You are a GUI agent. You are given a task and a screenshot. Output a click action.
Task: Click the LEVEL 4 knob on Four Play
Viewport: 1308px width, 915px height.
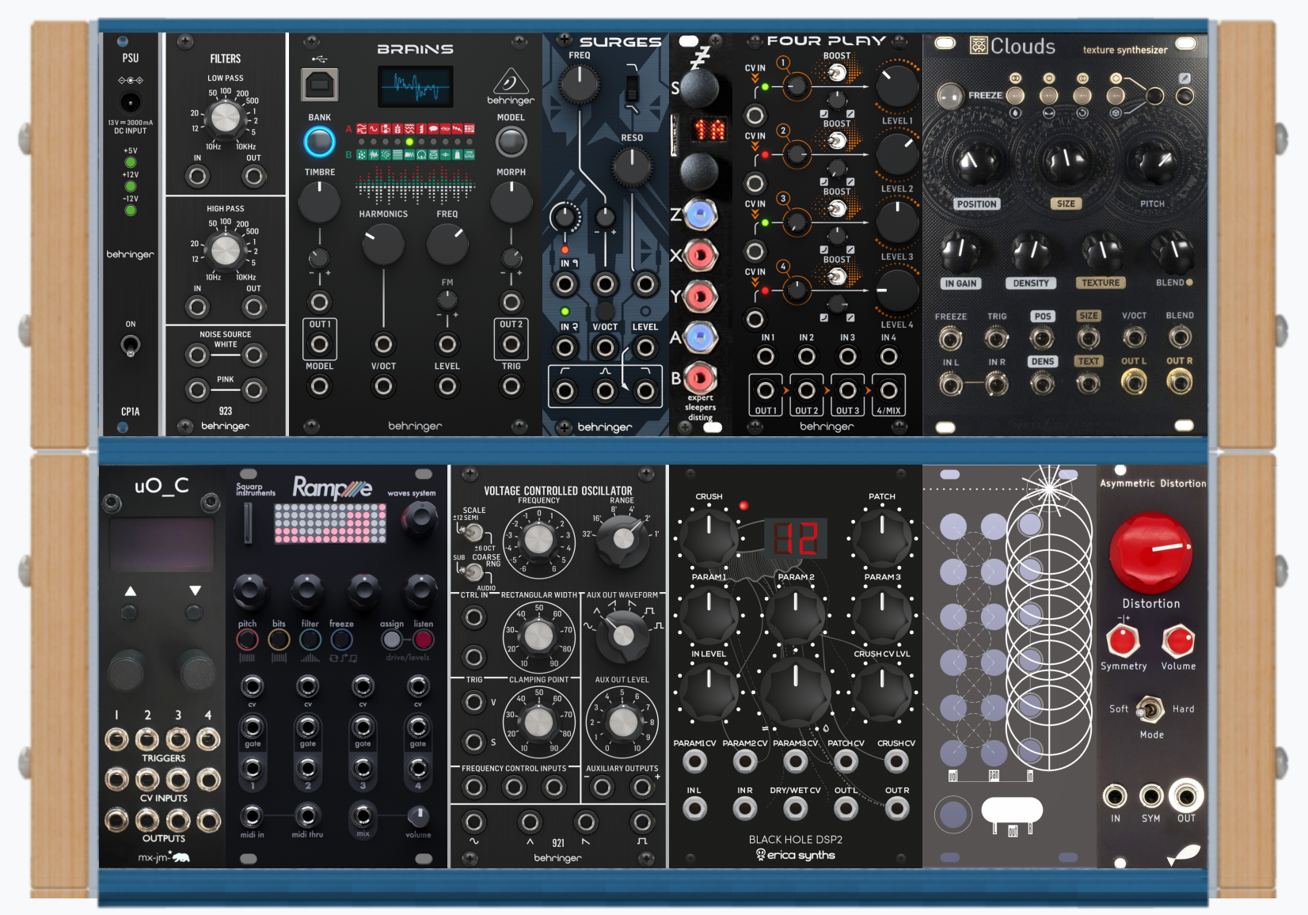(897, 290)
